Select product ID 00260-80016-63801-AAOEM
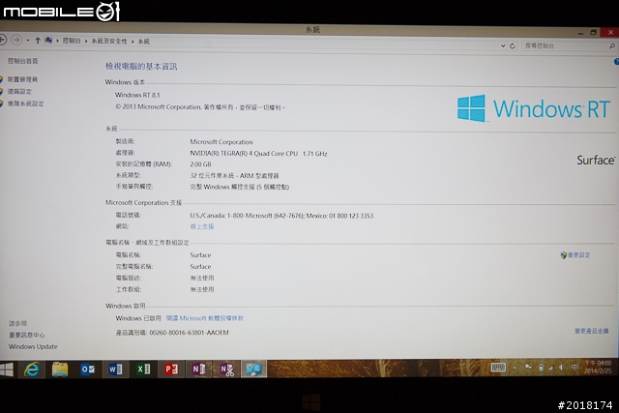 190,333
